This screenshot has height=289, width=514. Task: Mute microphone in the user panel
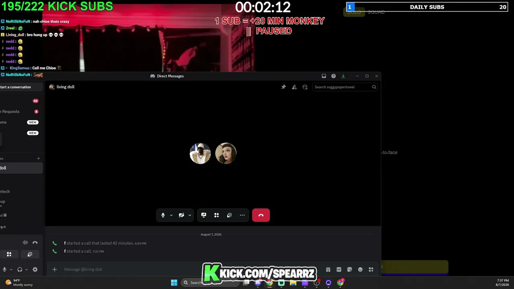click(4, 269)
